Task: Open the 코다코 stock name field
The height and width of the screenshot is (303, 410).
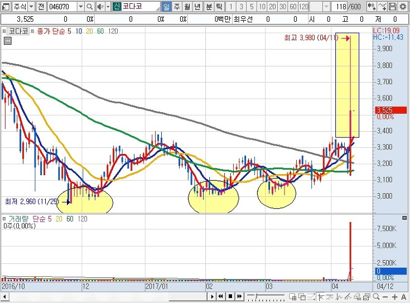Action: coord(137,7)
